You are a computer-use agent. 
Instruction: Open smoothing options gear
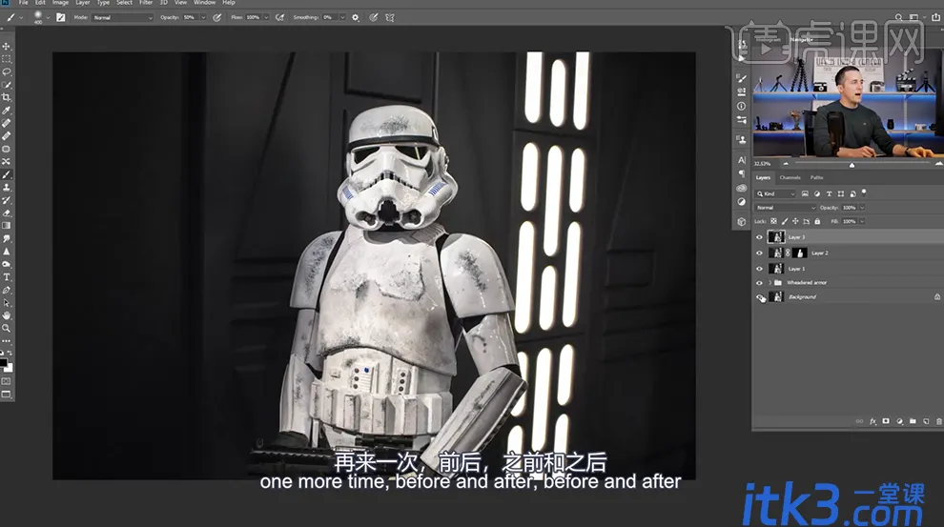(x=356, y=17)
